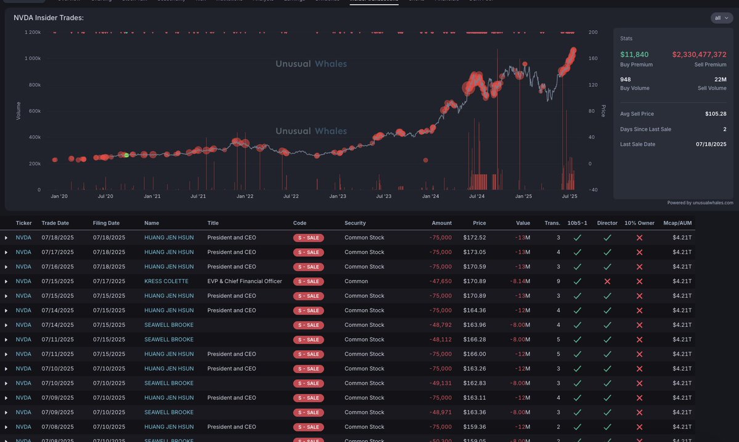Click the Director checkmark in the 07/11/2025 Seawell row
Image resolution: width=739 pixels, height=442 pixels.
[x=607, y=340]
